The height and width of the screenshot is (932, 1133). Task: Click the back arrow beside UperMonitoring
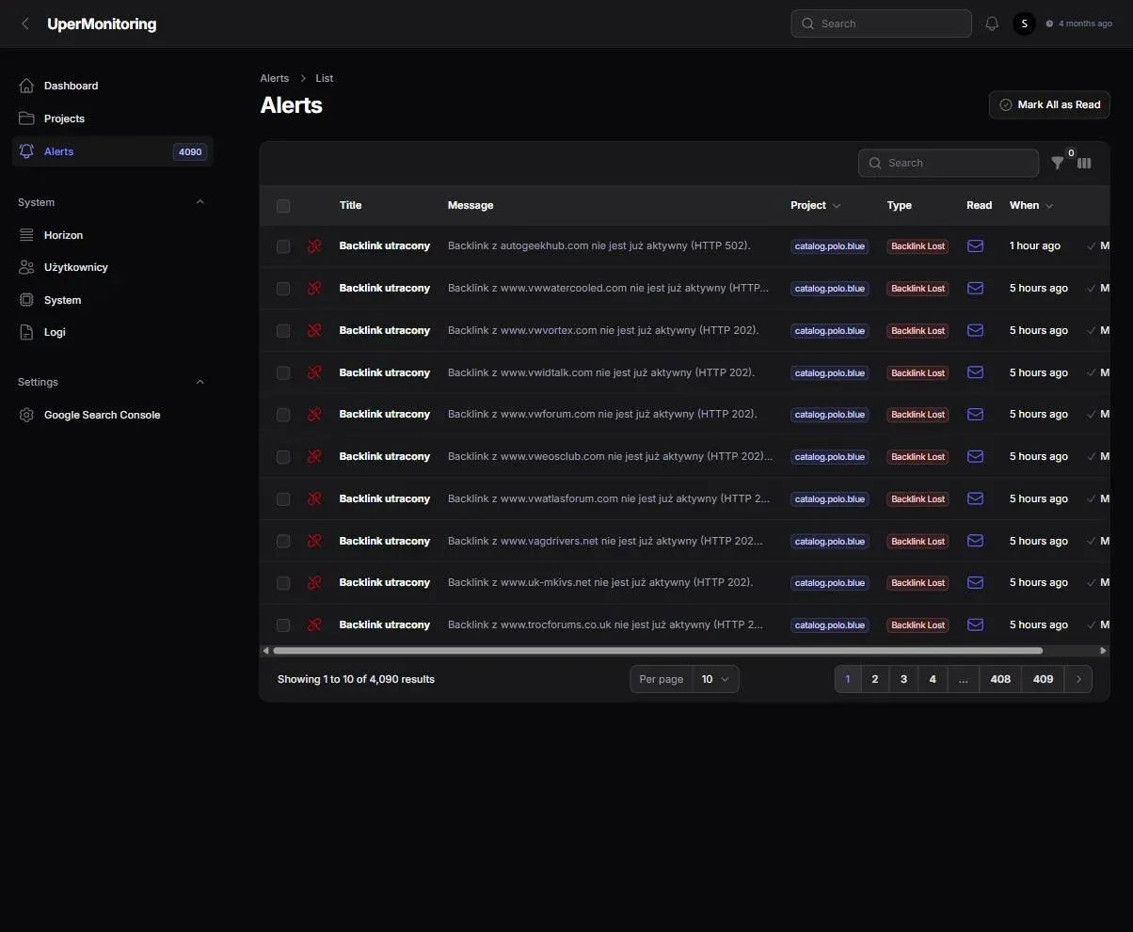[x=25, y=24]
